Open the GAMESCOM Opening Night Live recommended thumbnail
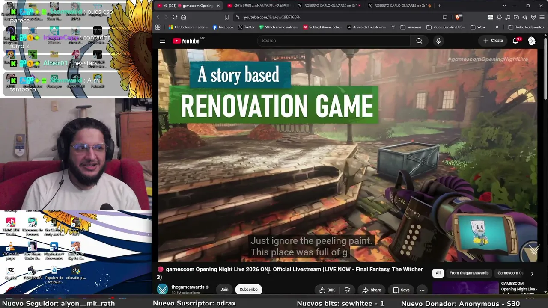 [x=465, y=287]
